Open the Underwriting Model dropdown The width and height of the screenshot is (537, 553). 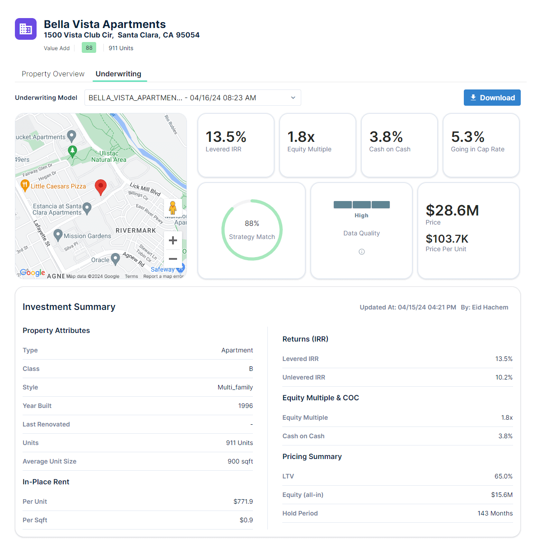point(193,97)
